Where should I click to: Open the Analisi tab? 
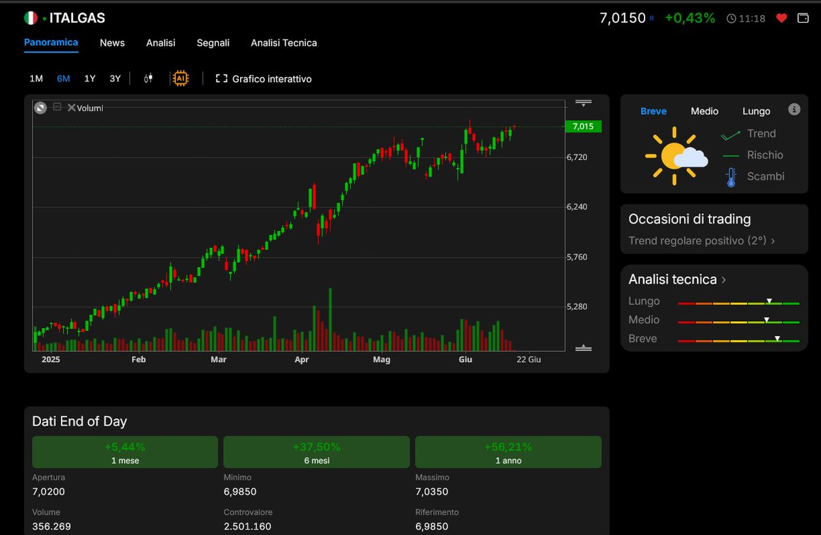(161, 42)
